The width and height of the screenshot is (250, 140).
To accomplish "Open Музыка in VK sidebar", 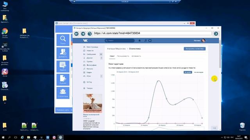I will click(90, 69).
